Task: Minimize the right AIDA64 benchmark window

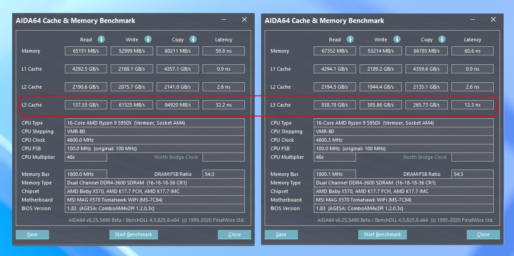Action: point(473,20)
